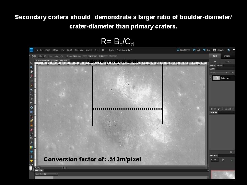Image resolution: width=247 pixels, height=185 pixels.
Task: Click the Print Size button
Action: [x=113, y=56]
